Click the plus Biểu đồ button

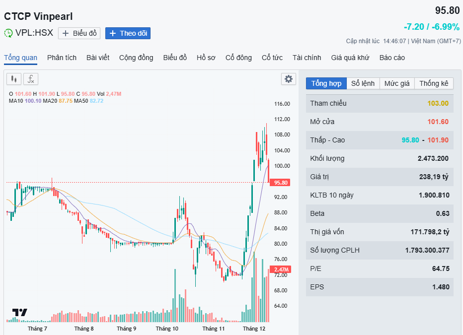tap(79, 33)
